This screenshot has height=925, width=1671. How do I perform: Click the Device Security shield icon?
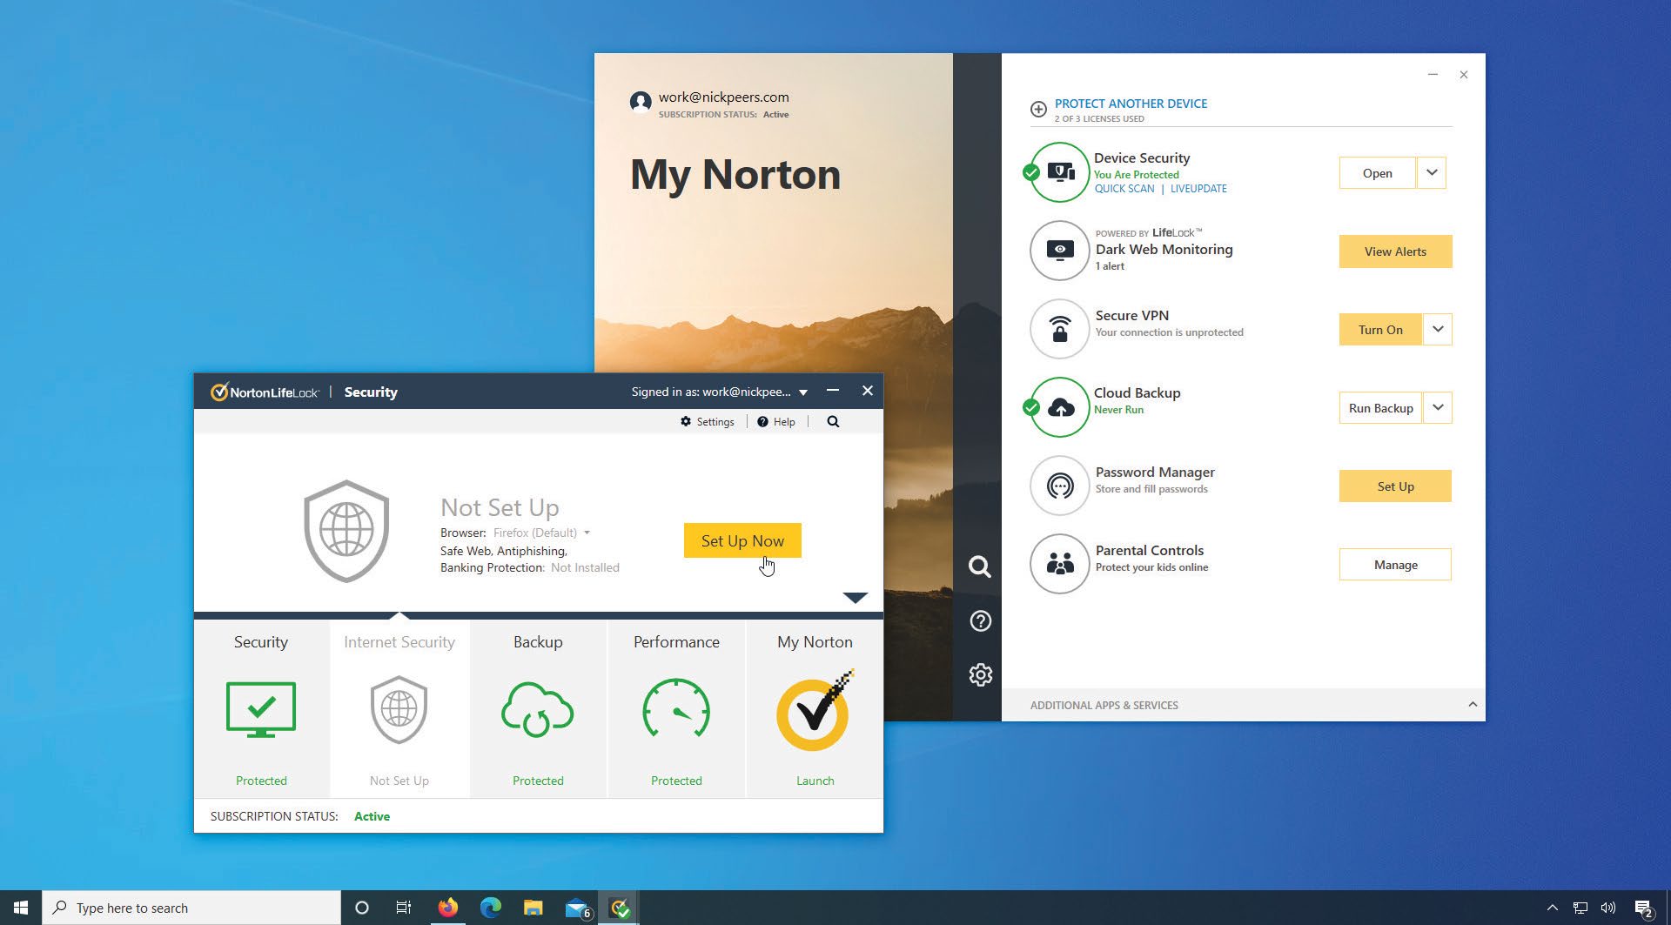click(x=1059, y=172)
